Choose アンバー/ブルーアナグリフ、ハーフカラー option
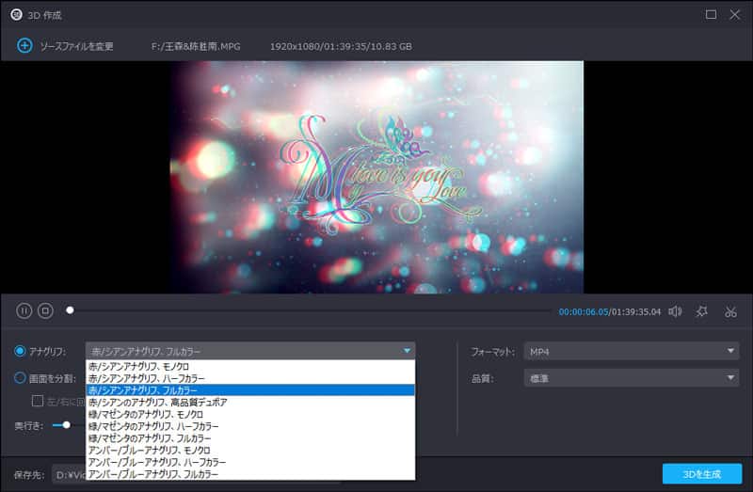Viewport: 753px width, 492px height. pyautogui.click(x=250, y=462)
